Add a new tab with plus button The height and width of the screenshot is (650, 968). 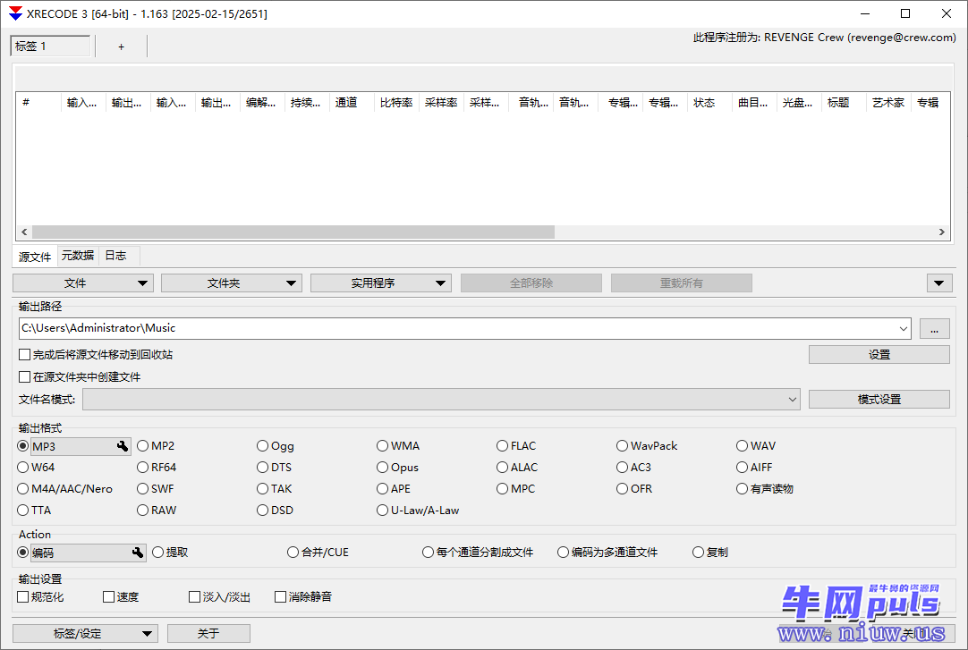click(x=121, y=46)
